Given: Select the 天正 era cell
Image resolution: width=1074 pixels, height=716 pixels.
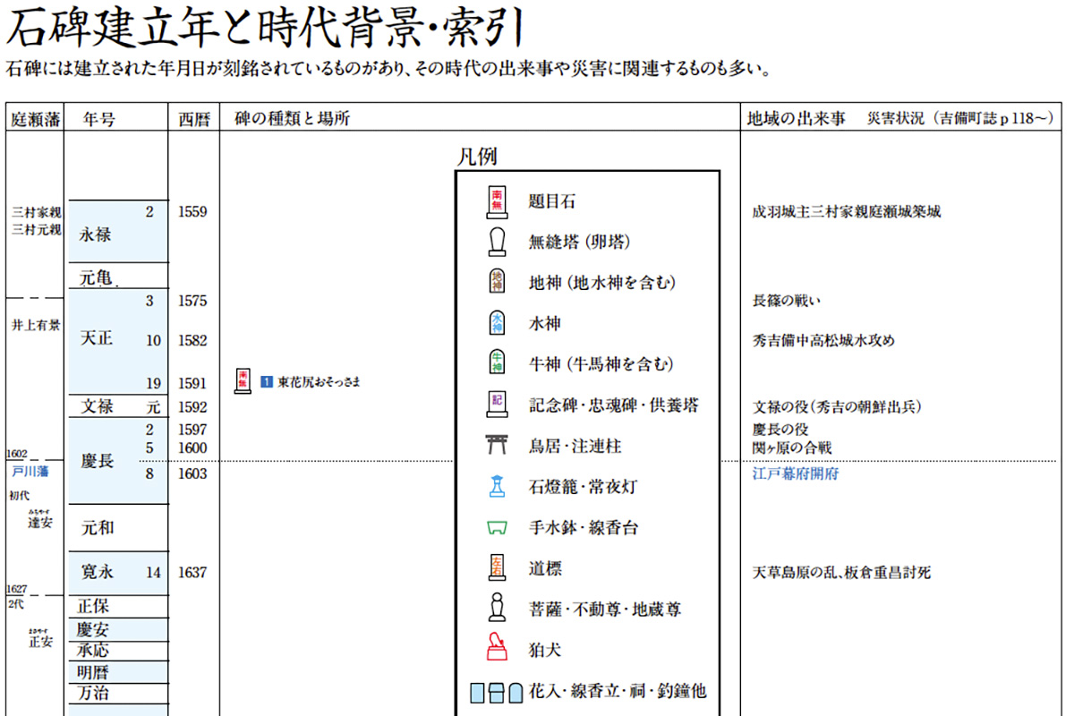Looking at the screenshot, I should tap(97, 340).
